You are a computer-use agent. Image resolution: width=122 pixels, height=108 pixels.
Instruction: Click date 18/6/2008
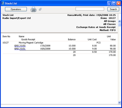coord(45,49)
